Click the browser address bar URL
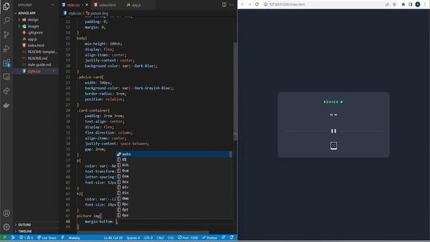The height and width of the screenshot is (242, 430). tap(287, 5)
